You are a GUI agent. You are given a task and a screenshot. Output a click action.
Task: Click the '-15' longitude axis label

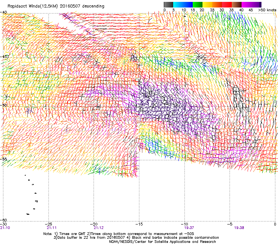click(x=139, y=224)
